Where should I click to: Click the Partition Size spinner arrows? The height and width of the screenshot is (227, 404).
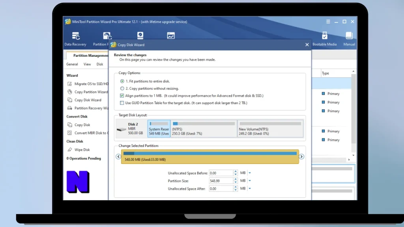(236, 180)
